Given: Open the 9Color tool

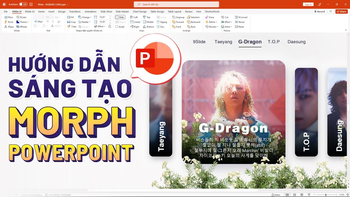Looking at the screenshot, I should tap(21, 17).
